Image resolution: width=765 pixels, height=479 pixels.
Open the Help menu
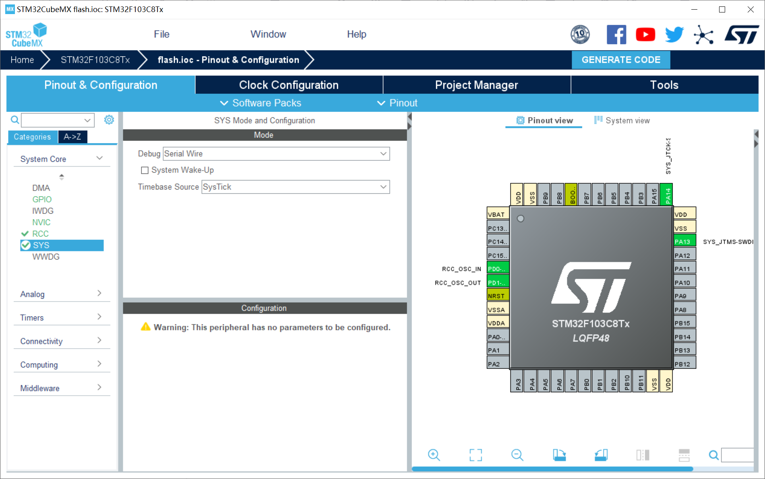pos(356,35)
